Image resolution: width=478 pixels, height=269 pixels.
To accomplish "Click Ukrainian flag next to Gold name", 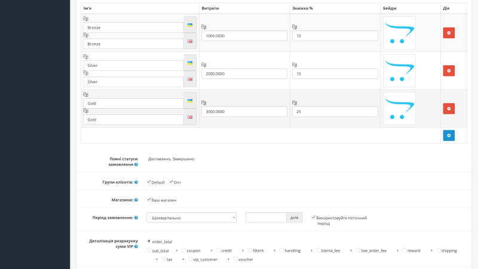I will click(190, 100).
